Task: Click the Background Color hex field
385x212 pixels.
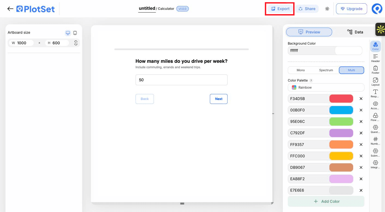Action: pyautogui.click(x=311, y=51)
